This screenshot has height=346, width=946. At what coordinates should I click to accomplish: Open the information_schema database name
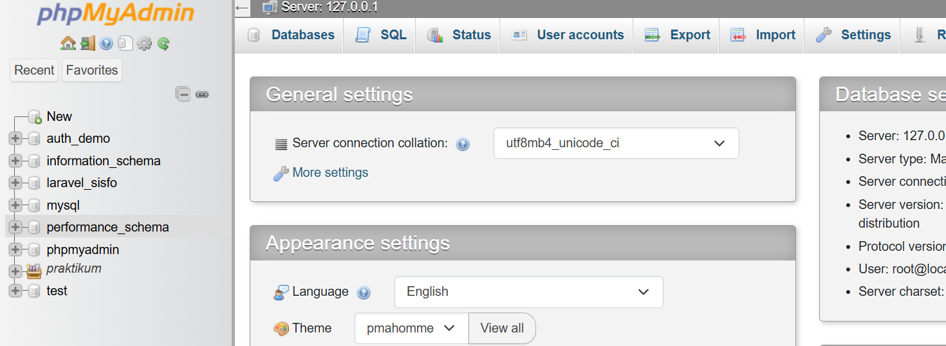[x=104, y=161]
